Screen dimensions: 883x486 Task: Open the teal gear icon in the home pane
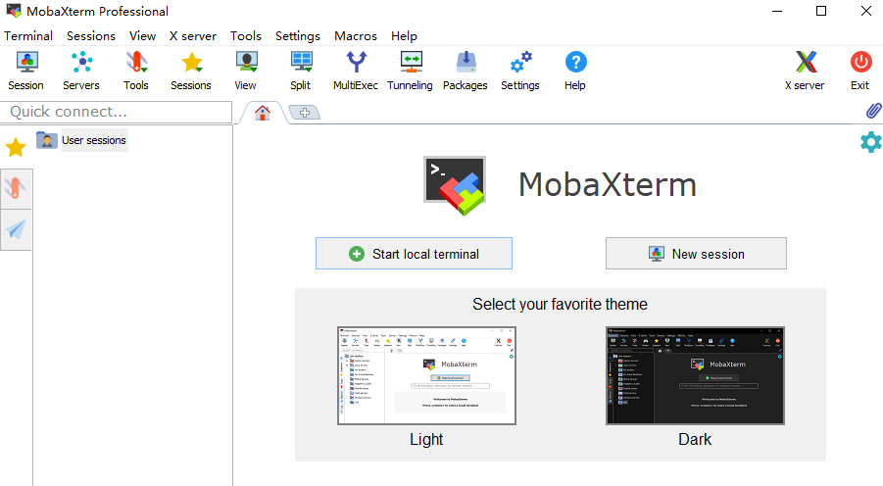(x=870, y=142)
